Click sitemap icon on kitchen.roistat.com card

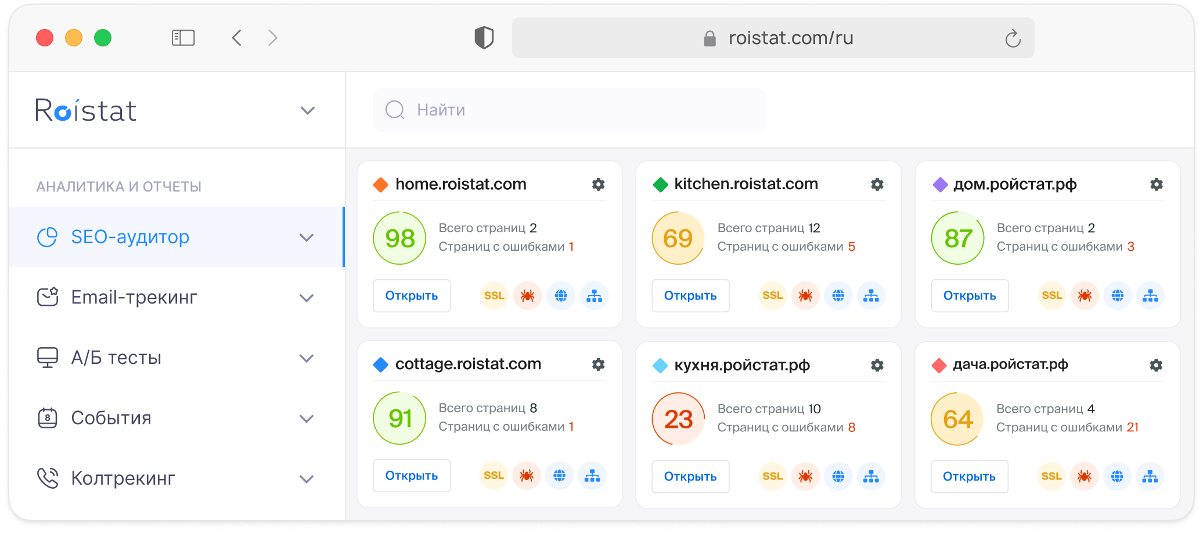coord(871,296)
